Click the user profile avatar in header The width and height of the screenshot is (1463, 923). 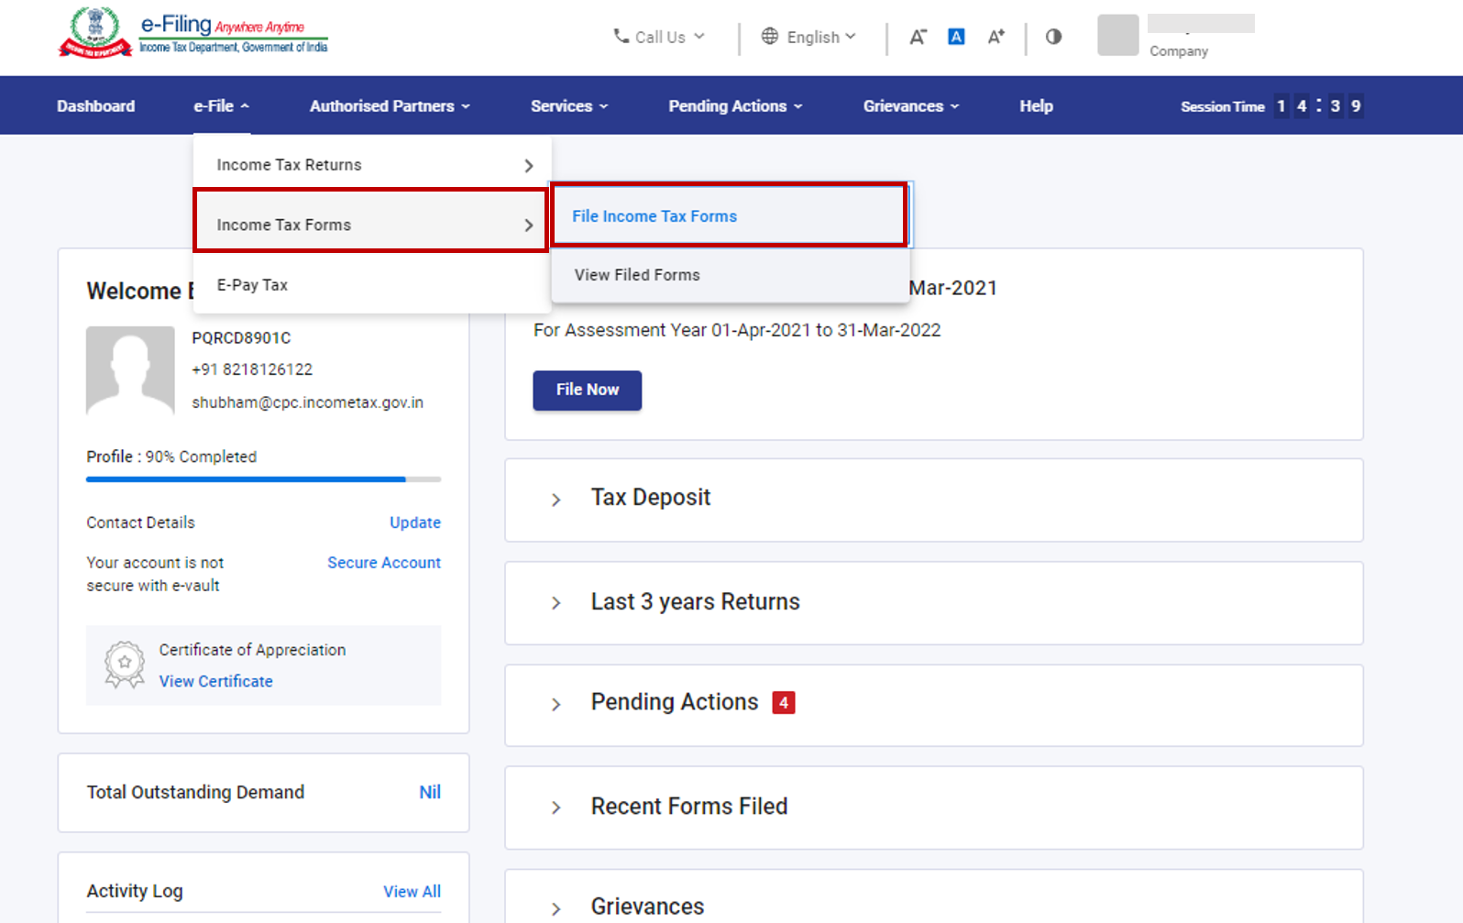tap(1117, 36)
